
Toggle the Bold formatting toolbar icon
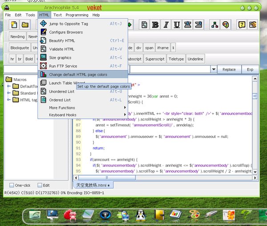[155, 25]
